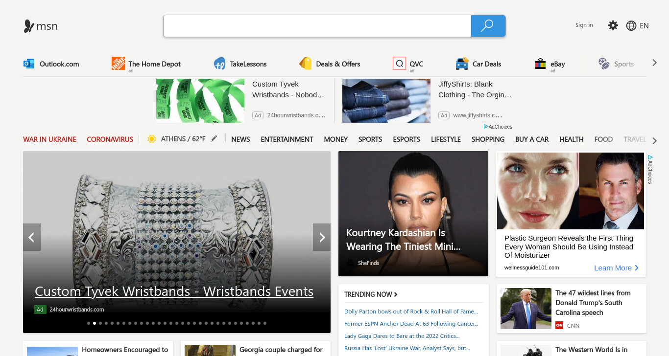Click the Deals & Offers tag icon
Viewport: 669px width, 356px height.
[x=306, y=64]
